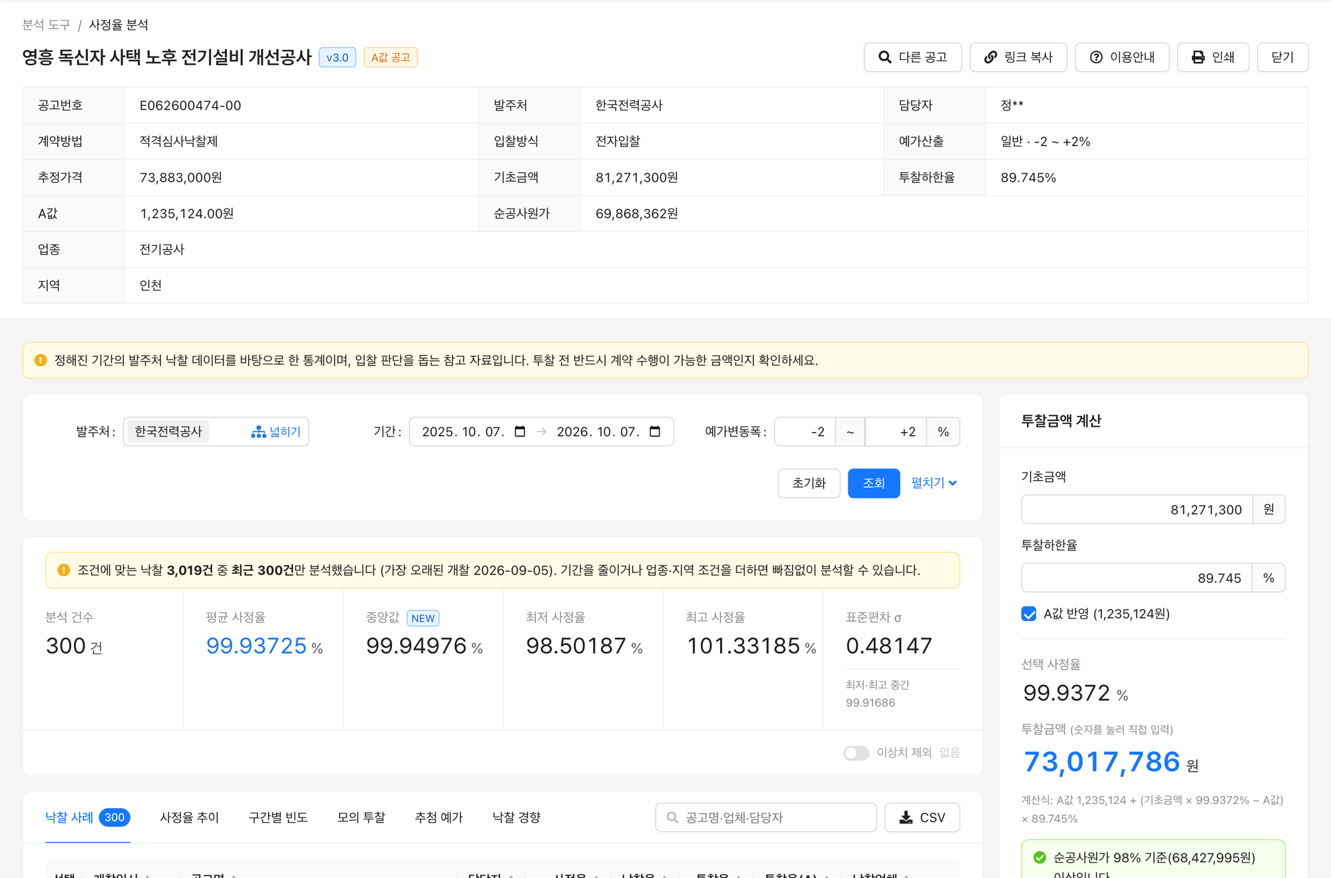Click the 한국전력공사 tag in 발주처 filter

click(168, 432)
